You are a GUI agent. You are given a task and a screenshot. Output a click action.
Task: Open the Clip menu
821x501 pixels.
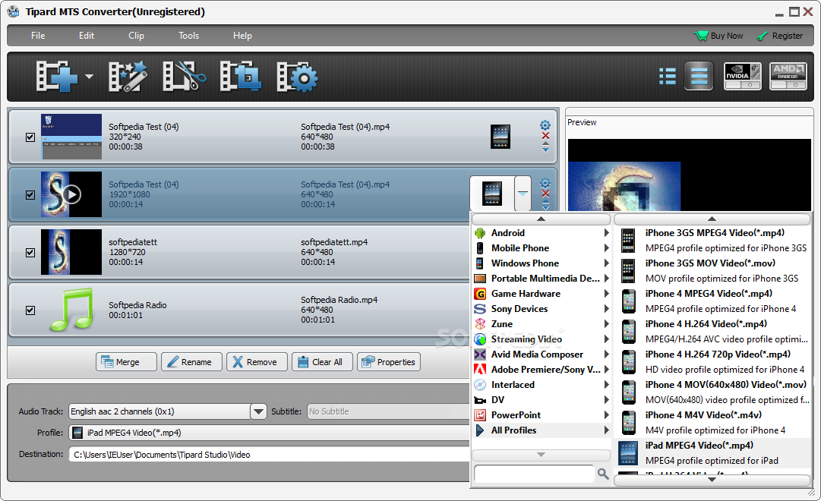136,36
